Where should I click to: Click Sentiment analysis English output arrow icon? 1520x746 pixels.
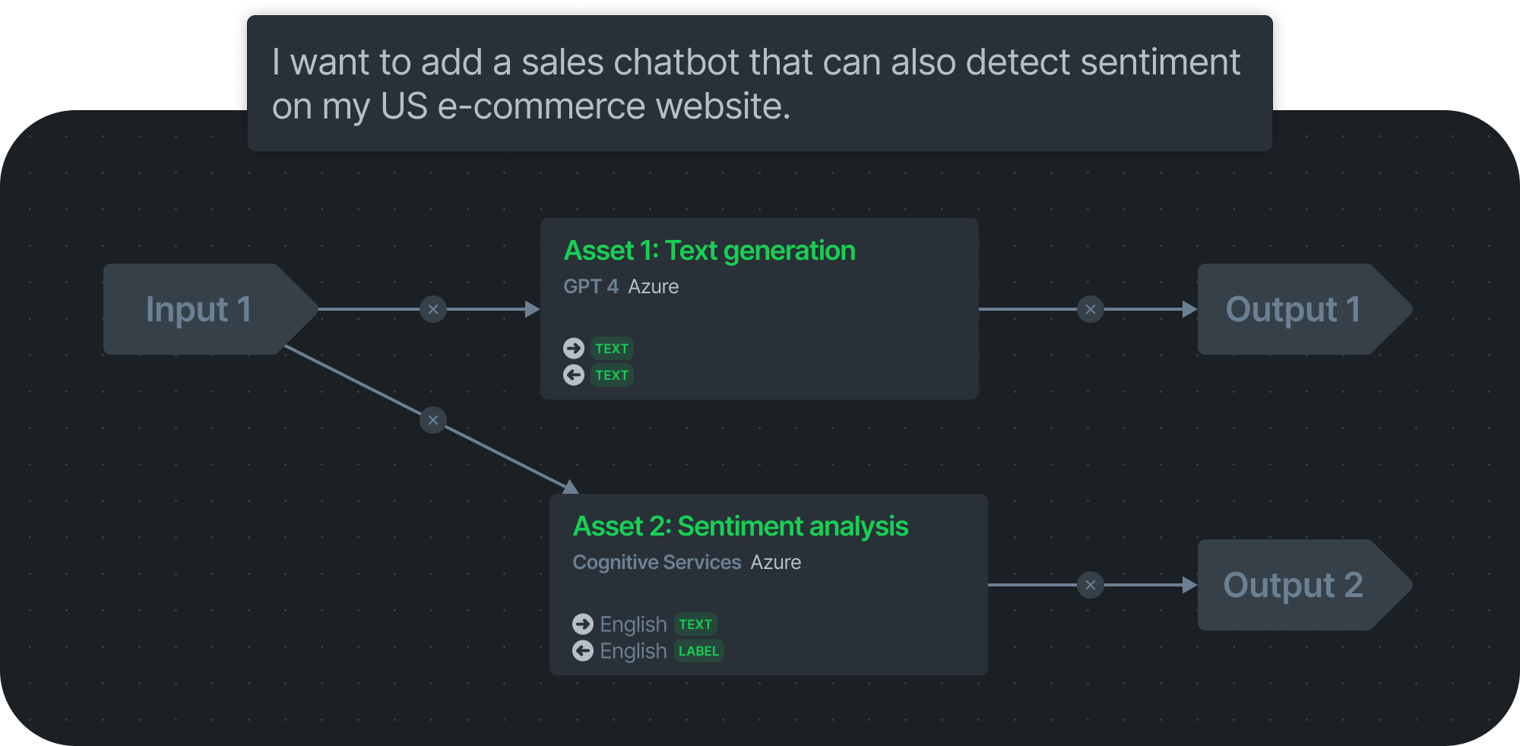click(x=583, y=650)
